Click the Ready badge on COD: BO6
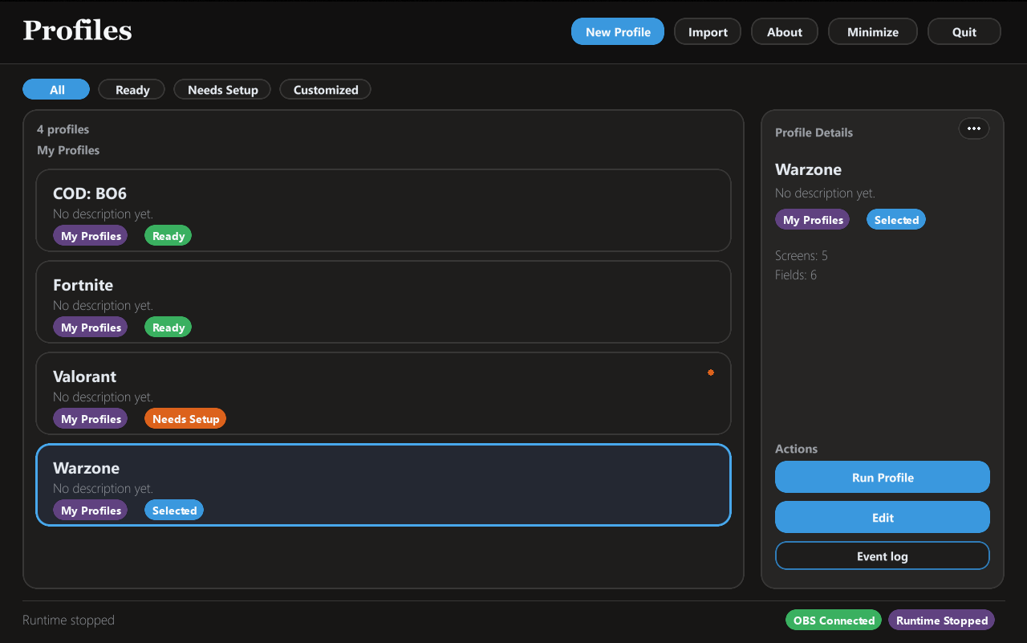The image size is (1027, 643). 168,235
